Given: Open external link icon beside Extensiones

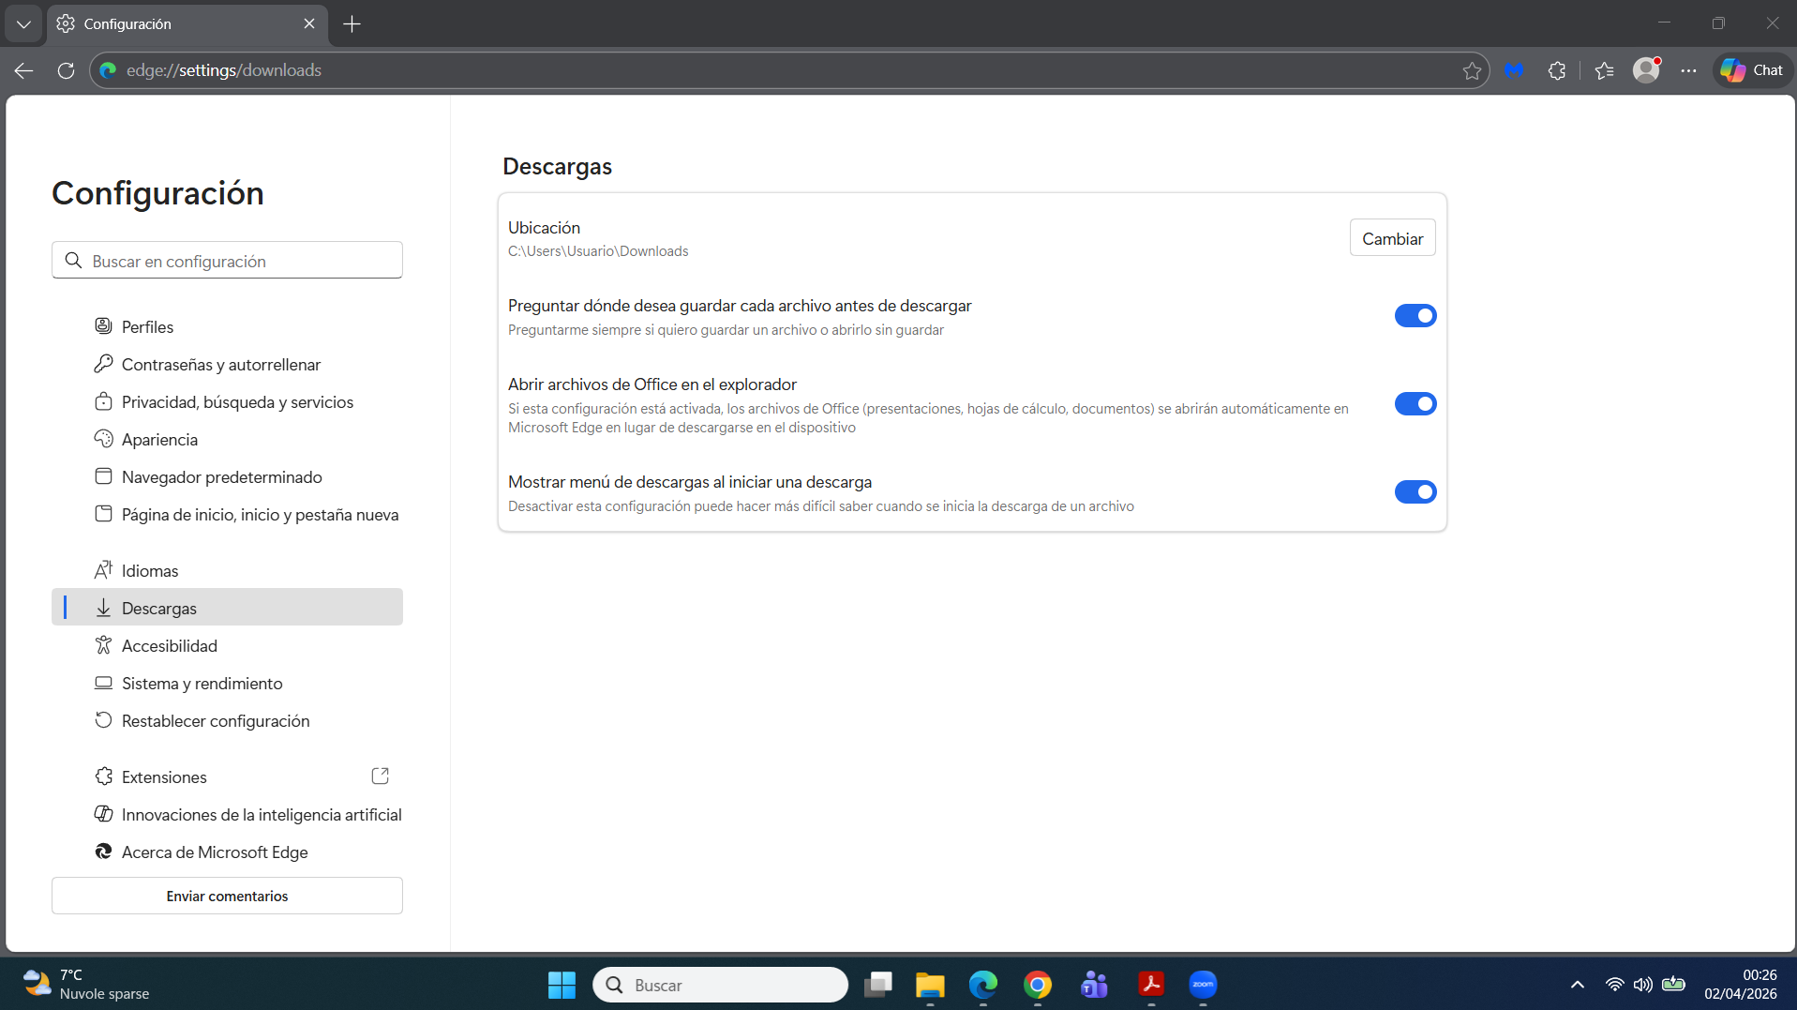Looking at the screenshot, I should pyautogui.click(x=380, y=776).
